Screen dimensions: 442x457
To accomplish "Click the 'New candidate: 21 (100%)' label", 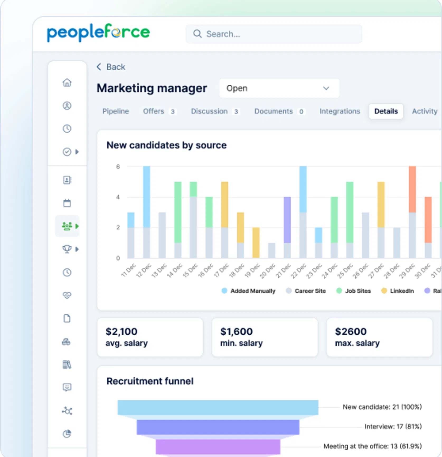I will (x=382, y=407).
